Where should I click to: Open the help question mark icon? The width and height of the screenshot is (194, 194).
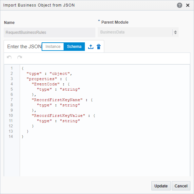coord(179,5)
